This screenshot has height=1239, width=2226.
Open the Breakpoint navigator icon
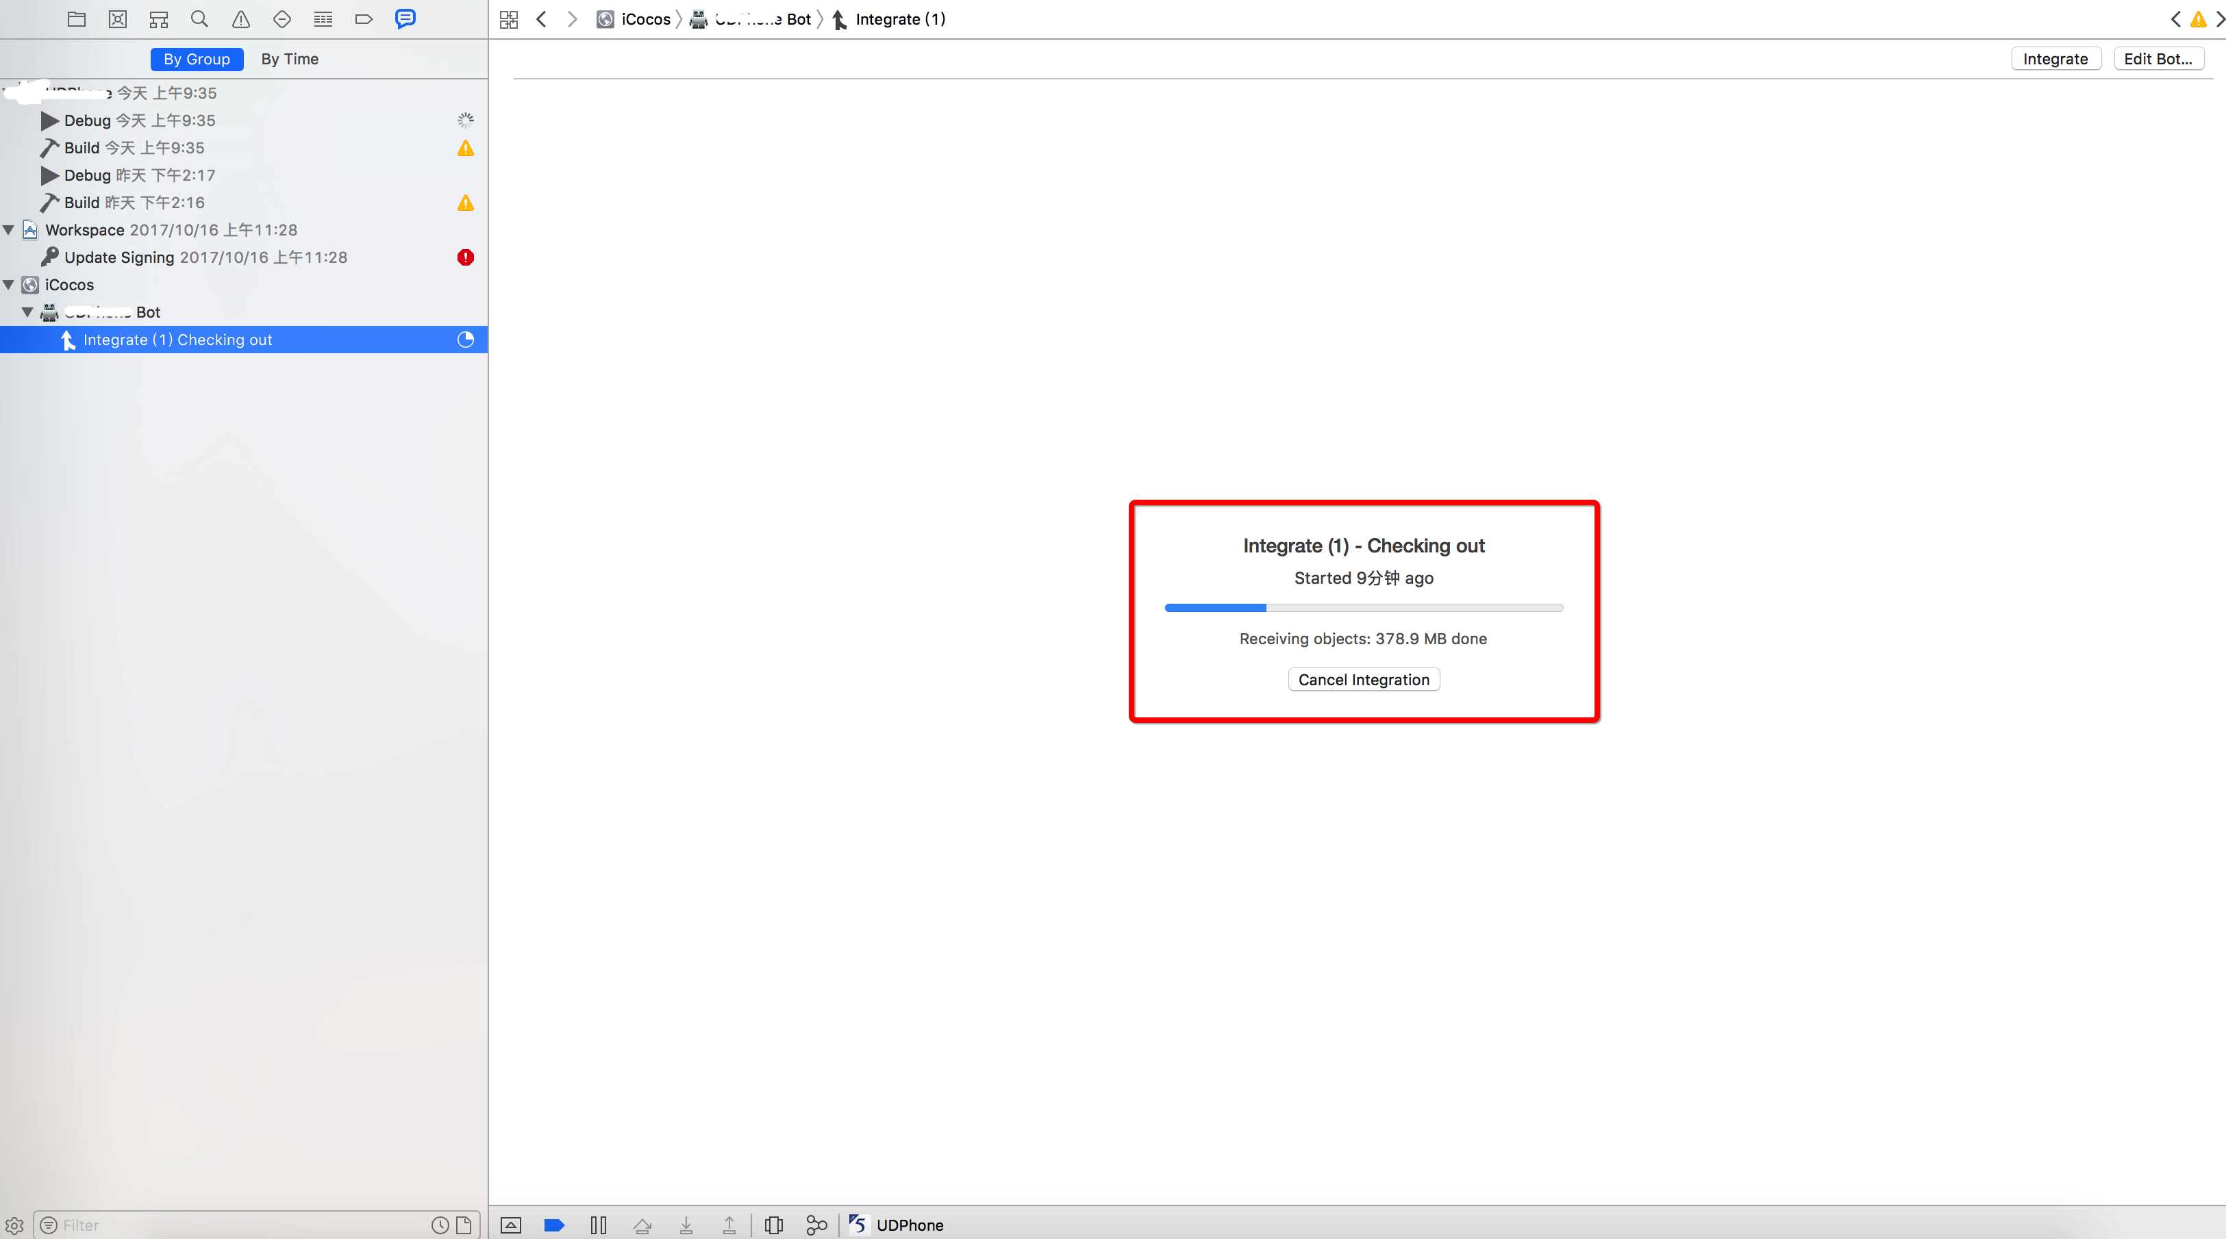click(x=364, y=19)
